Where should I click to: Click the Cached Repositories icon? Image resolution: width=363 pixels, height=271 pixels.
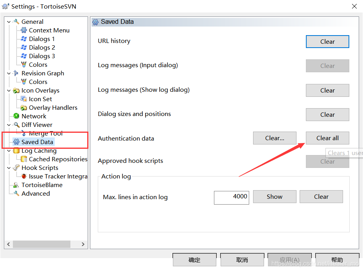click(x=23, y=159)
